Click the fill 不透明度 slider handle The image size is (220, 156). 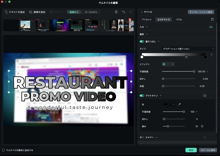[x=194, y=71]
